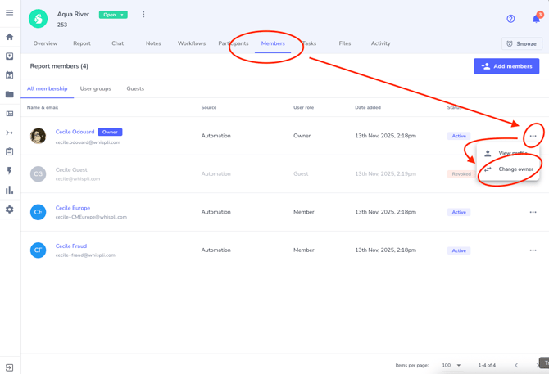The width and height of the screenshot is (549, 374).
Task: Click the vertical three-dot menu beside Aqua River
Action: 143,15
